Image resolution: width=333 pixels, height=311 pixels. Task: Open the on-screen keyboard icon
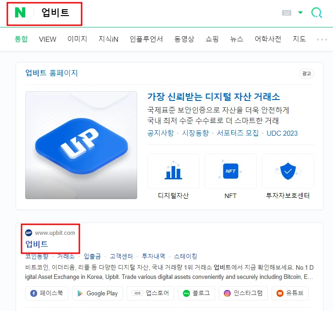point(287,13)
